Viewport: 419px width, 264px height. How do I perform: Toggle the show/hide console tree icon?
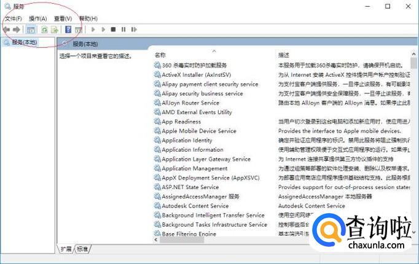click(31, 29)
